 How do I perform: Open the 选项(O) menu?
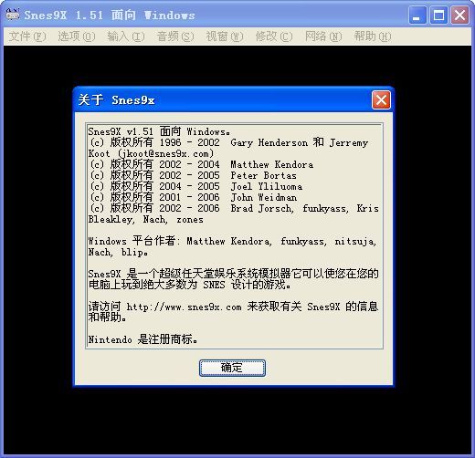click(x=77, y=36)
